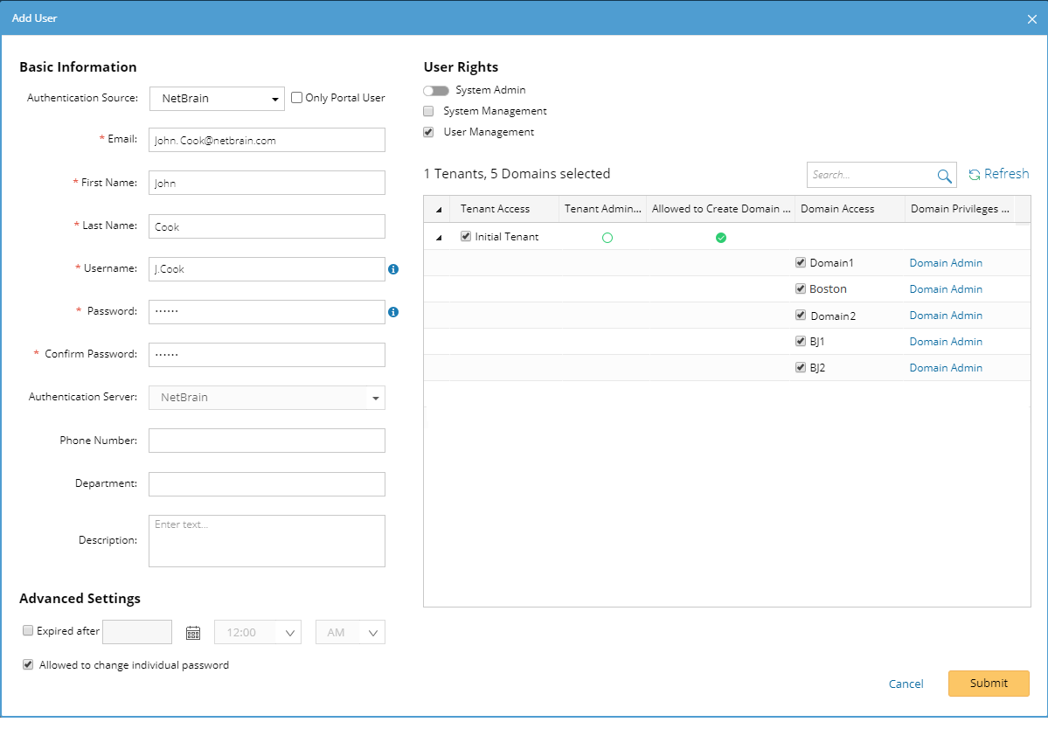Close the Add User dialog
The height and width of the screenshot is (729, 1048).
tap(1031, 18)
